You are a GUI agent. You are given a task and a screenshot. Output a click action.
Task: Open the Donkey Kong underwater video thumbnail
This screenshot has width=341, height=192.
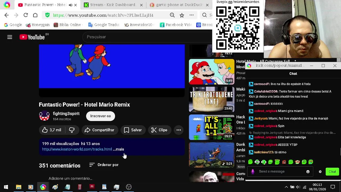coord(212,155)
